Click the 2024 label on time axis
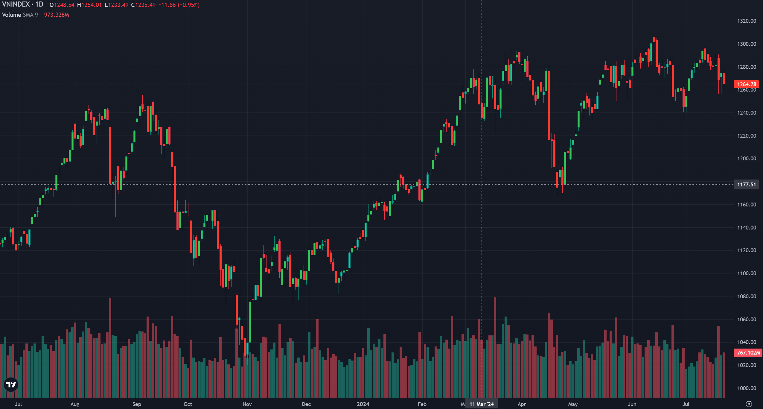The image size is (763, 409). [363, 404]
